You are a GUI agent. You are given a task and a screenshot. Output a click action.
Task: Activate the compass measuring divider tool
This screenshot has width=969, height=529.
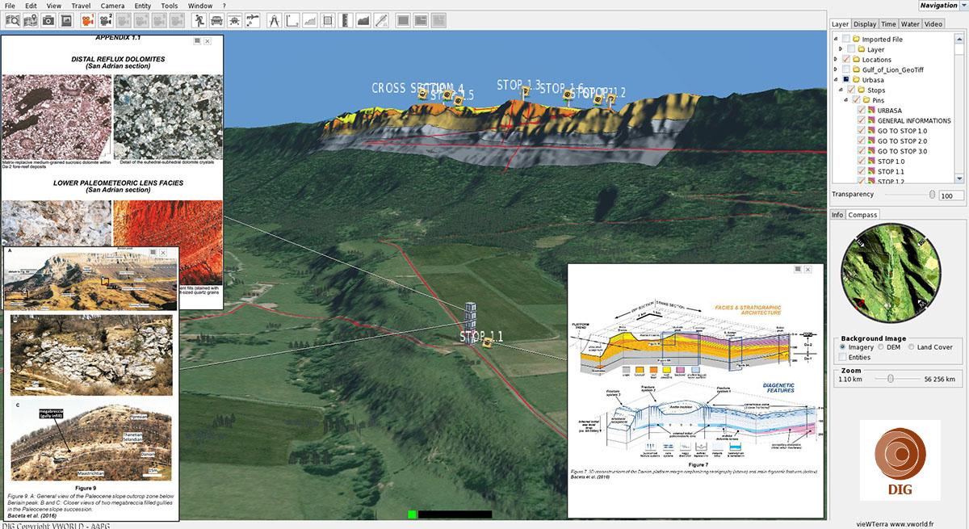pos(274,20)
